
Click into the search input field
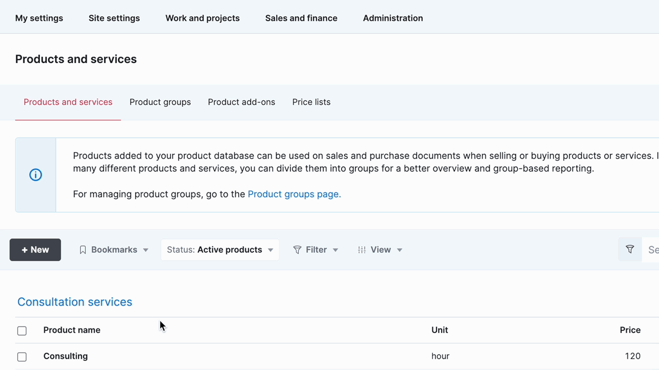651,250
